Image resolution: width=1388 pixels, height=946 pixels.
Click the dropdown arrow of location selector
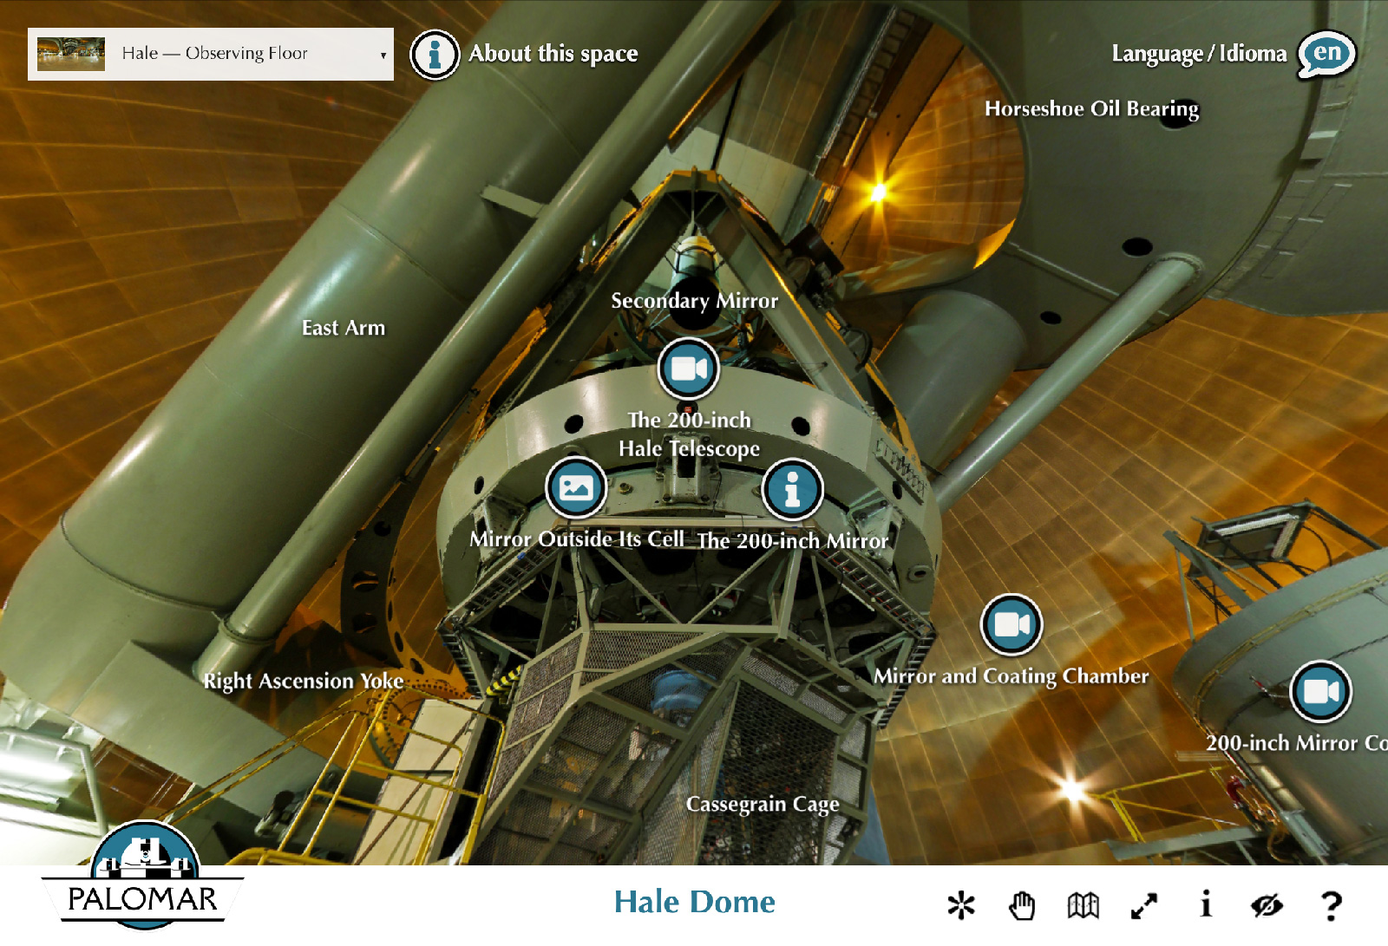pos(383,55)
